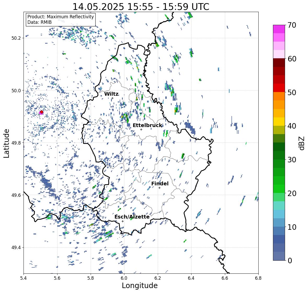Click the Esch/Alzette station cross marker
The image size is (308, 292).
(123, 221)
